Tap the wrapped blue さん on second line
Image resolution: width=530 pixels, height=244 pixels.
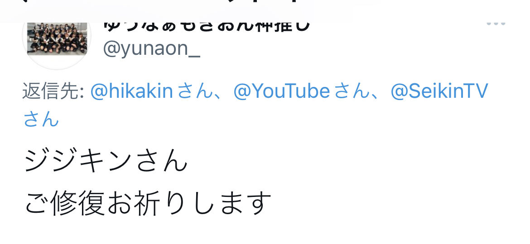41,119
